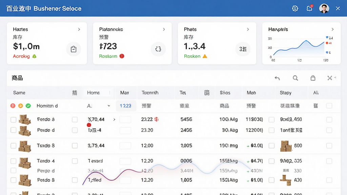
Task: Click the Rosken link in Phets card
Action: (x=192, y=56)
